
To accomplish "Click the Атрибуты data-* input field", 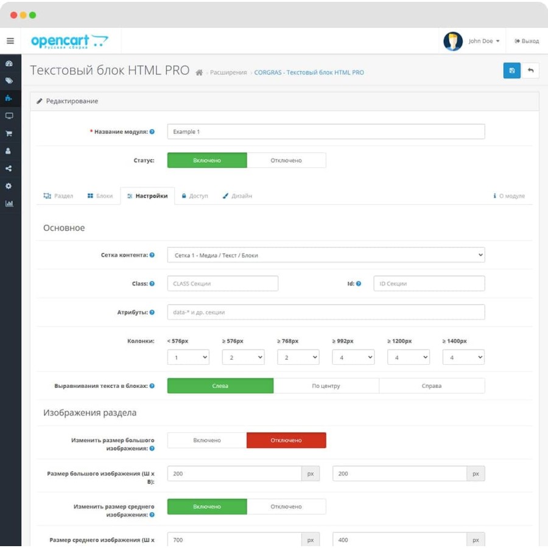I will (326, 312).
